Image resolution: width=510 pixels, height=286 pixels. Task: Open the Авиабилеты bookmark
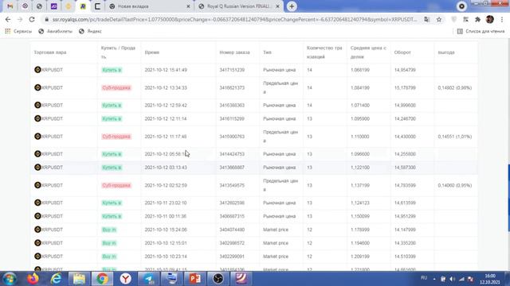(55, 31)
